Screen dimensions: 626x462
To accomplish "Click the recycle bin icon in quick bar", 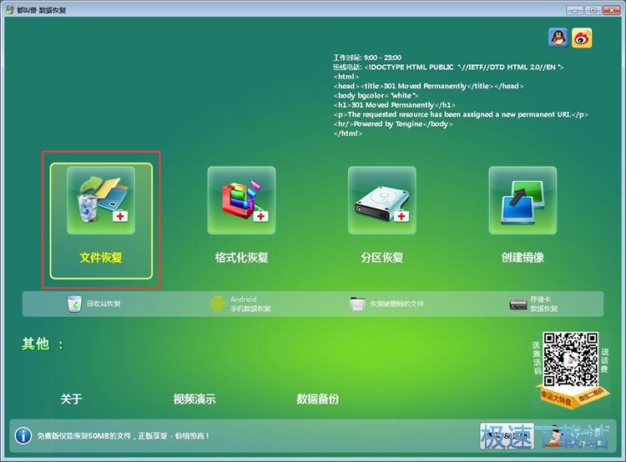I will (x=74, y=304).
